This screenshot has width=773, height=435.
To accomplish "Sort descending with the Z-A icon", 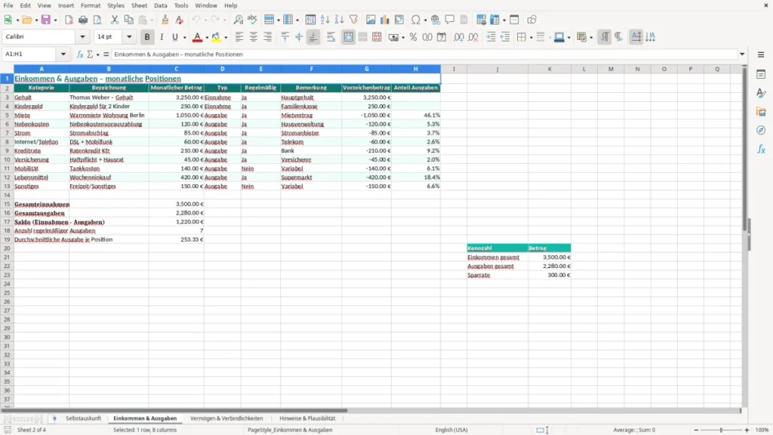I will coord(339,20).
